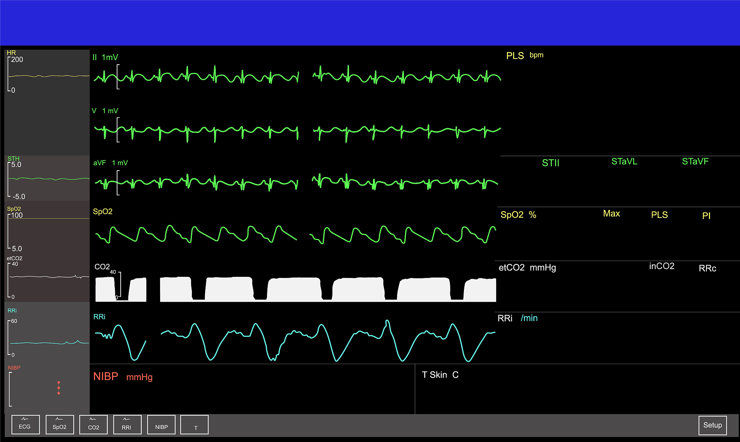Select the HR trend graph
This screenshot has height=442, width=740.
pyautogui.click(x=48, y=76)
